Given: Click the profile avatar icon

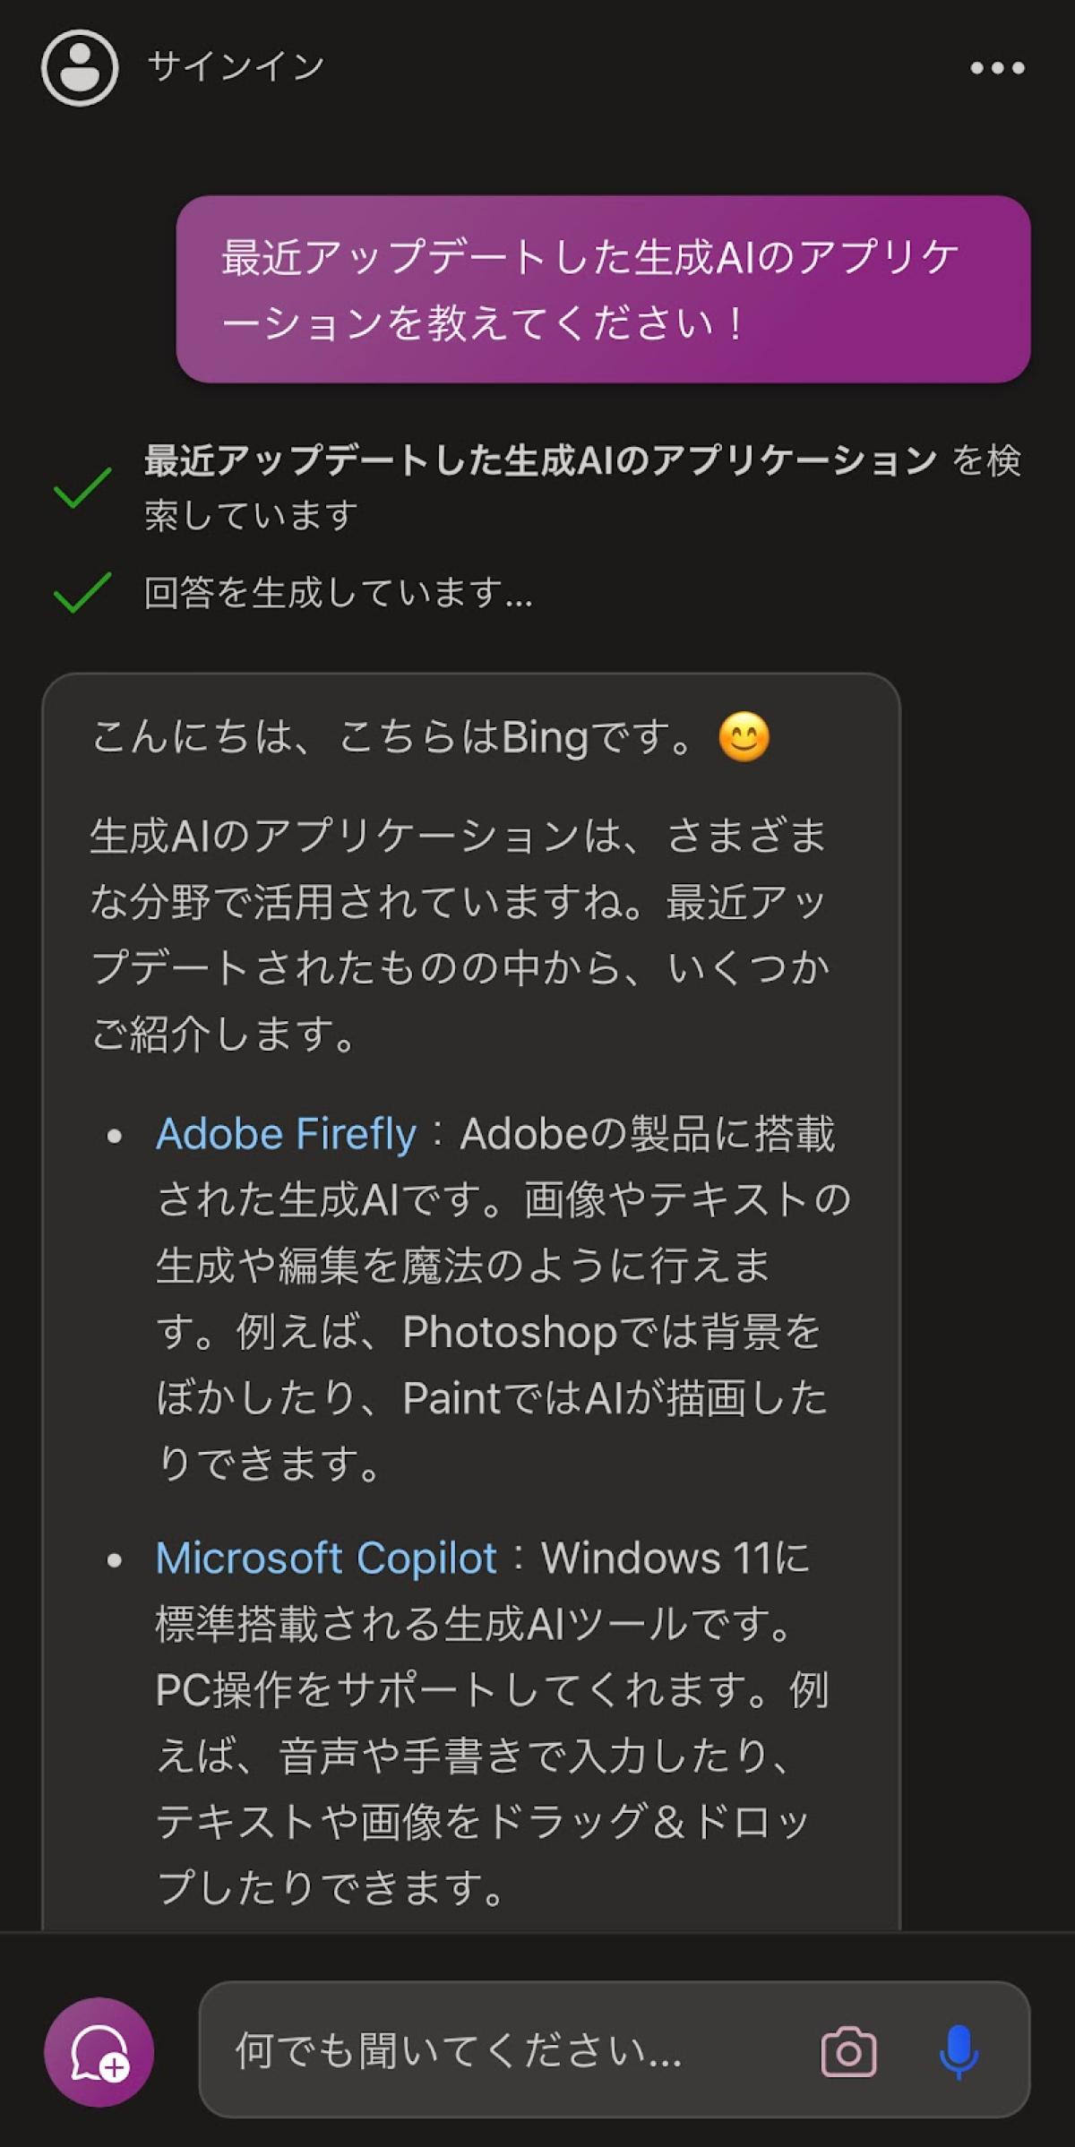Looking at the screenshot, I should coord(80,68).
